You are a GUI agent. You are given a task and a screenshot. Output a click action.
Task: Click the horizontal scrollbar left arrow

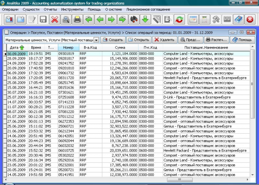click(6, 180)
